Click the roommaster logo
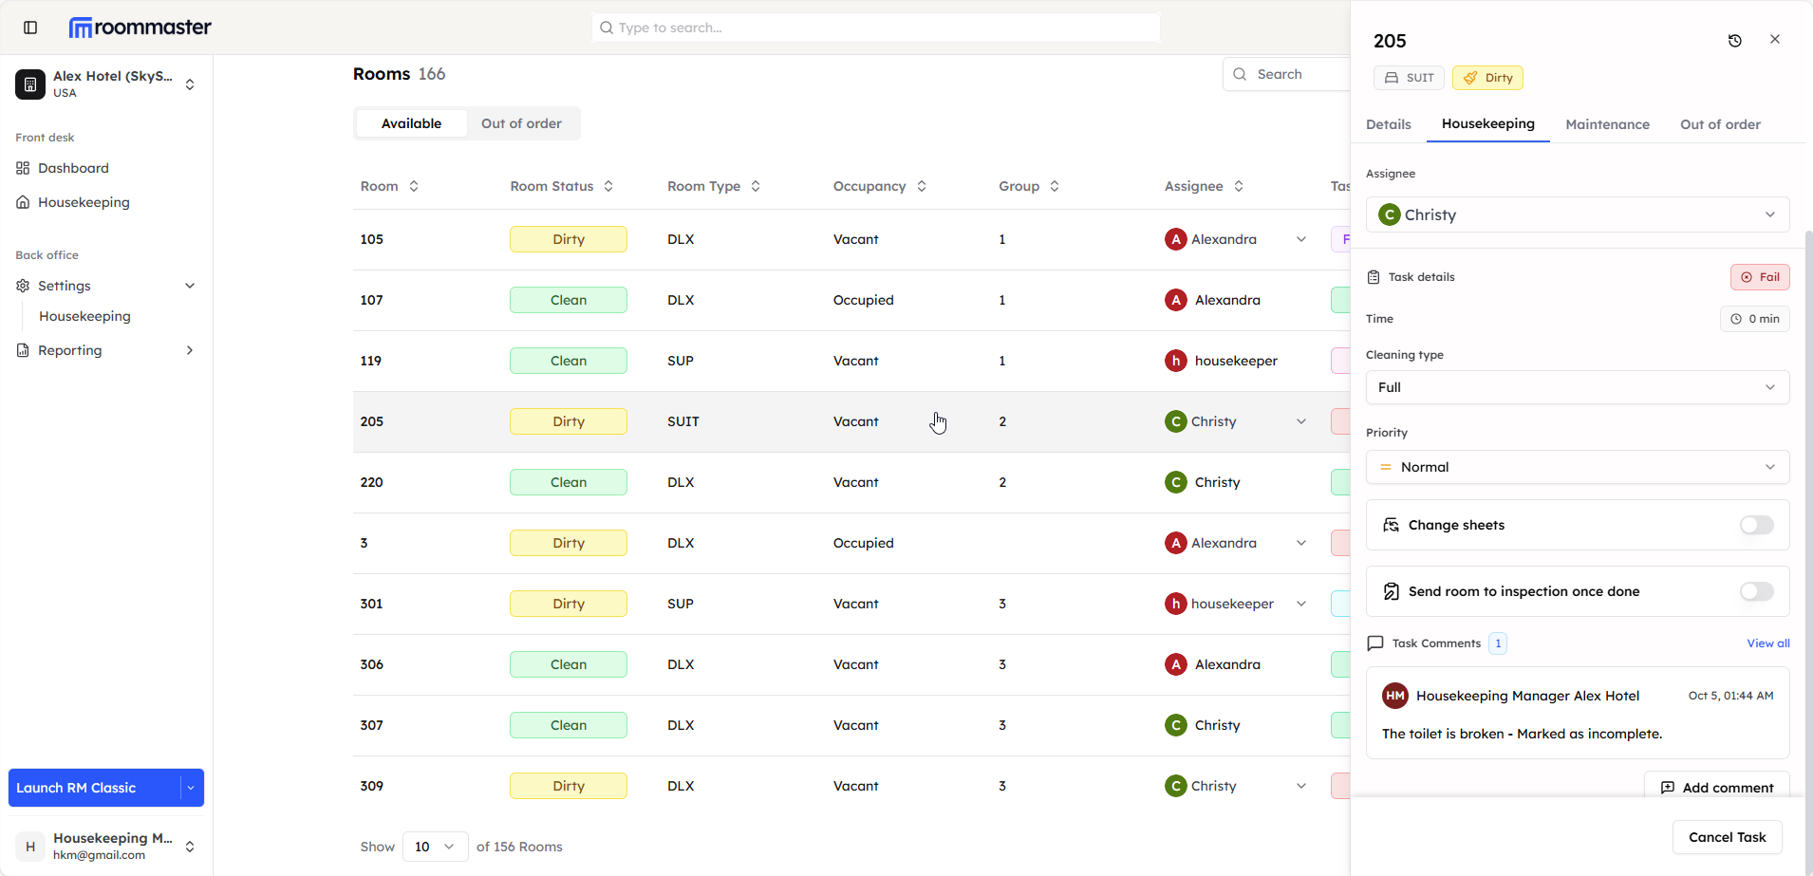1813x876 pixels. point(140,28)
